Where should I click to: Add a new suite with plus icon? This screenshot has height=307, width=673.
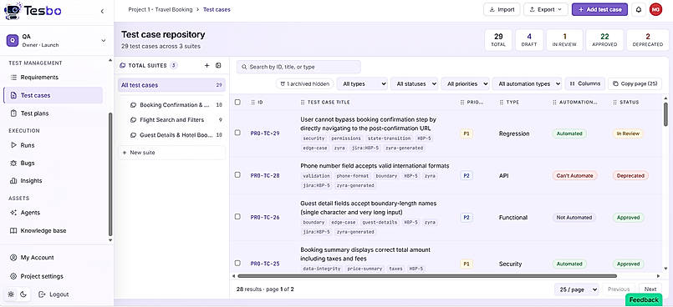pyautogui.click(x=206, y=66)
